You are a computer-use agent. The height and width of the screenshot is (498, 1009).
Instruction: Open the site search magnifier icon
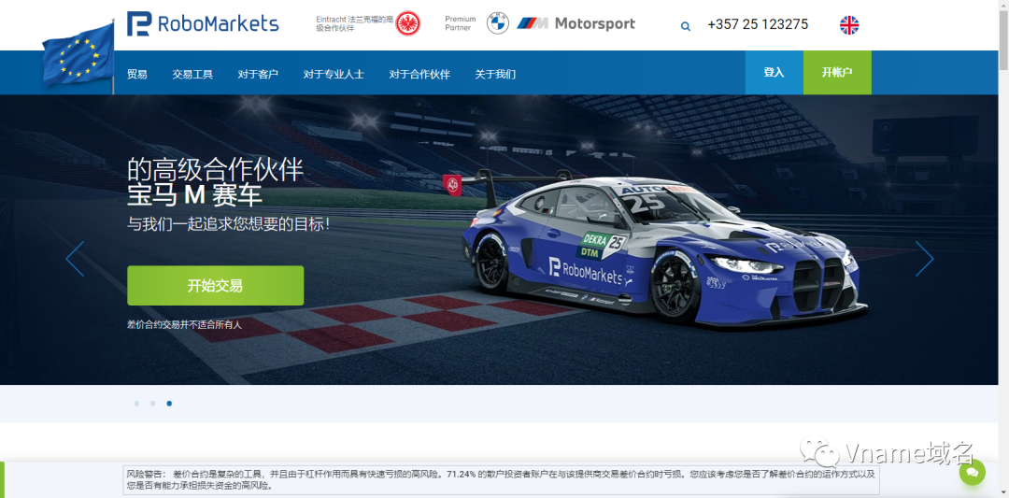(x=686, y=26)
